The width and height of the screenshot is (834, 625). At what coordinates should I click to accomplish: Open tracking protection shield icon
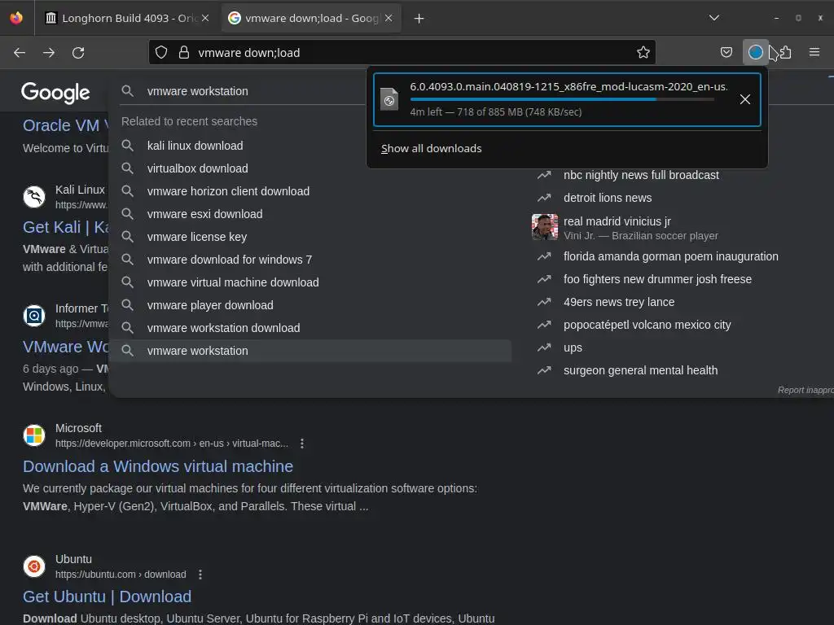pos(161,52)
